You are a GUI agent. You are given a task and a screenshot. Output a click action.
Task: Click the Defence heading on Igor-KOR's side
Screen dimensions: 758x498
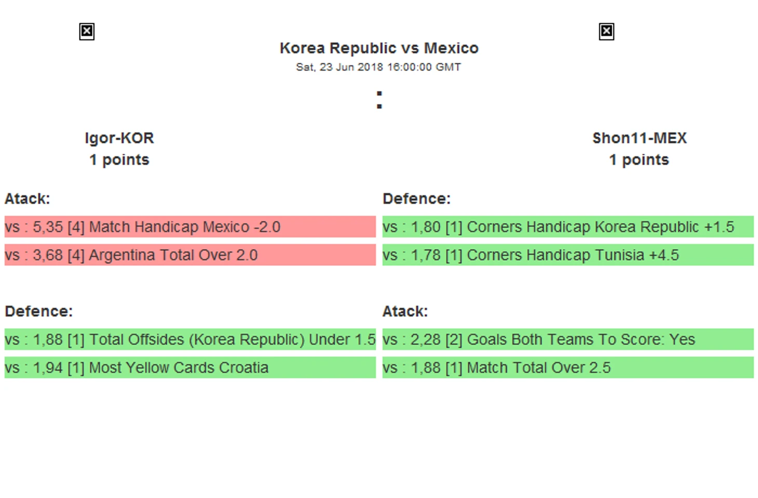click(39, 312)
